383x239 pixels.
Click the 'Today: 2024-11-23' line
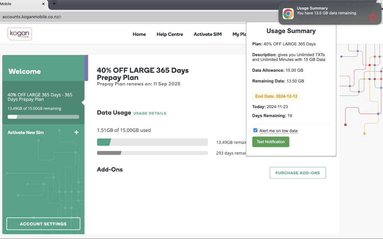pyautogui.click(x=270, y=106)
